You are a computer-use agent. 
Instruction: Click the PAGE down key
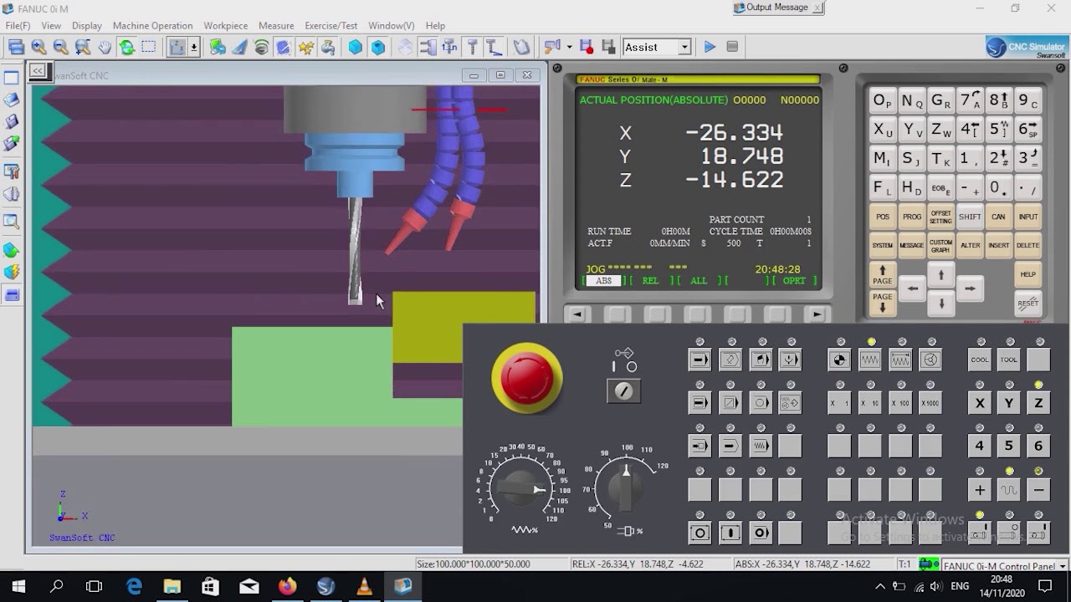883,303
